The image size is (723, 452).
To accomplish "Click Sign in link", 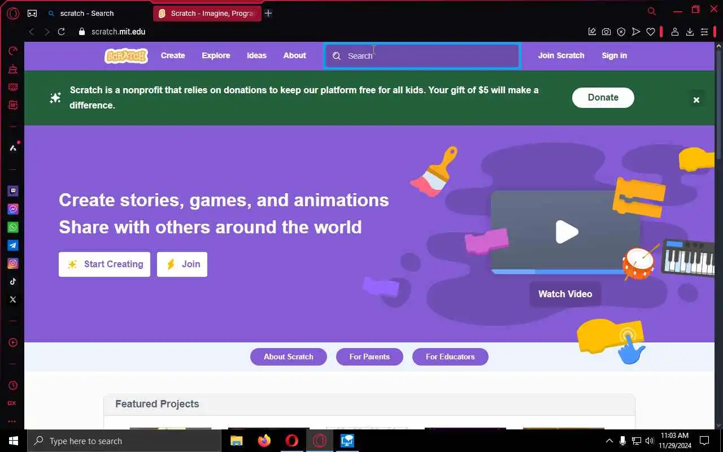I will [615, 55].
